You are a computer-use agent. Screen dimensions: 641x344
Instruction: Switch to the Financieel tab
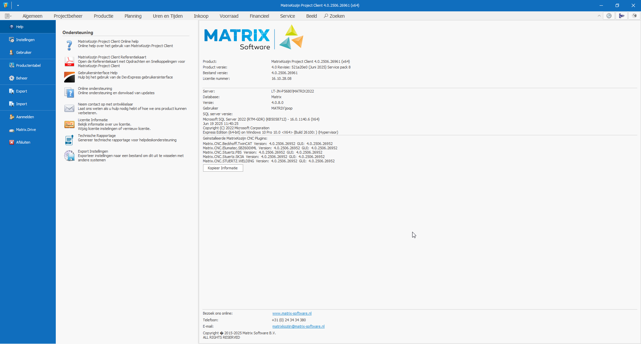(259, 16)
